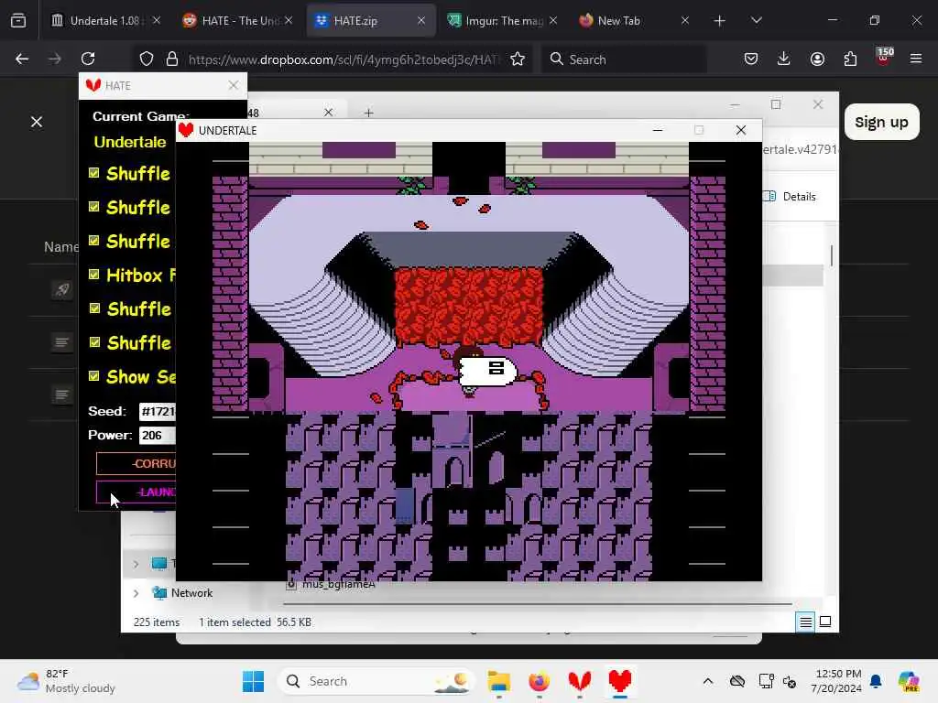Switch to HATE - The Undertale tab
The height and width of the screenshot is (703, 938).
237,21
